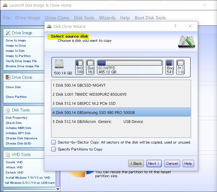Click the sidebar scroll down arrow

(58, 189)
